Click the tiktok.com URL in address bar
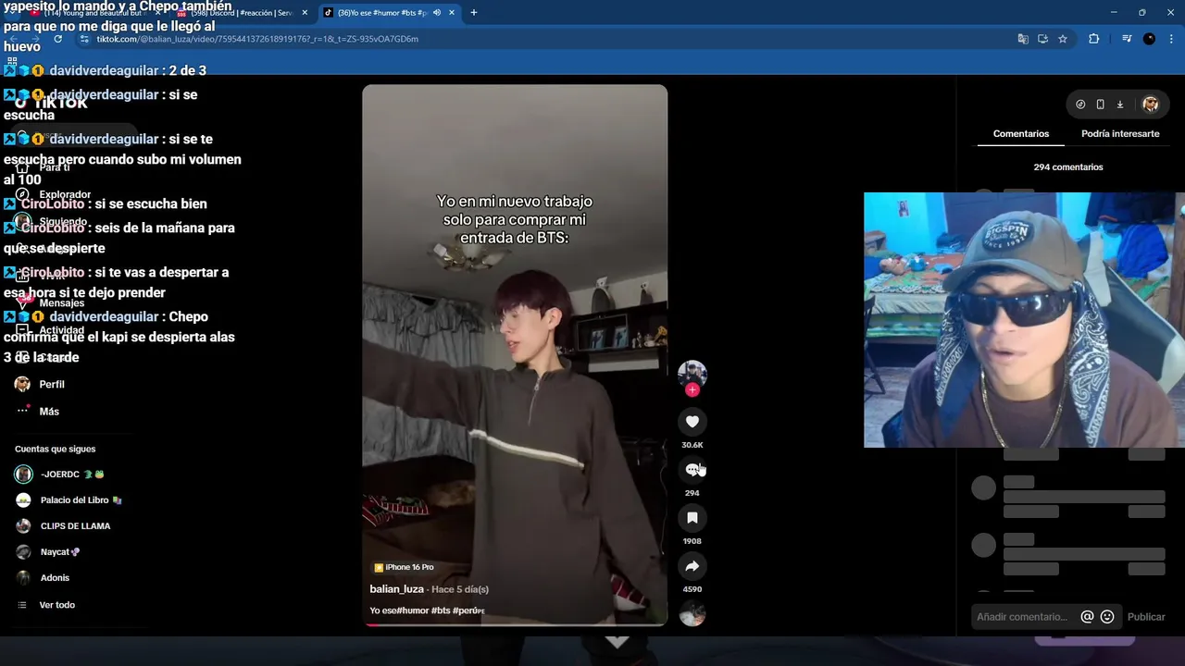The image size is (1185, 666). click(257, 39)
